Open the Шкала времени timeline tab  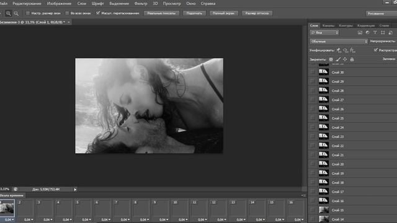click(12, 196)
